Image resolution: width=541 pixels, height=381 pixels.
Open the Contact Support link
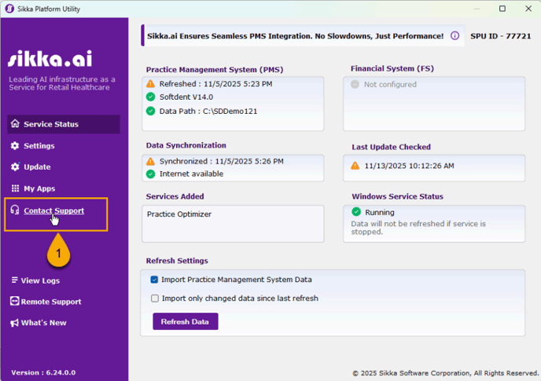click(53, 211)
